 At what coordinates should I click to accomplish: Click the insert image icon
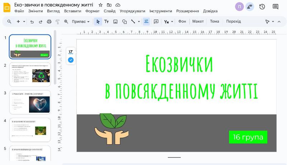pos(116,22)
